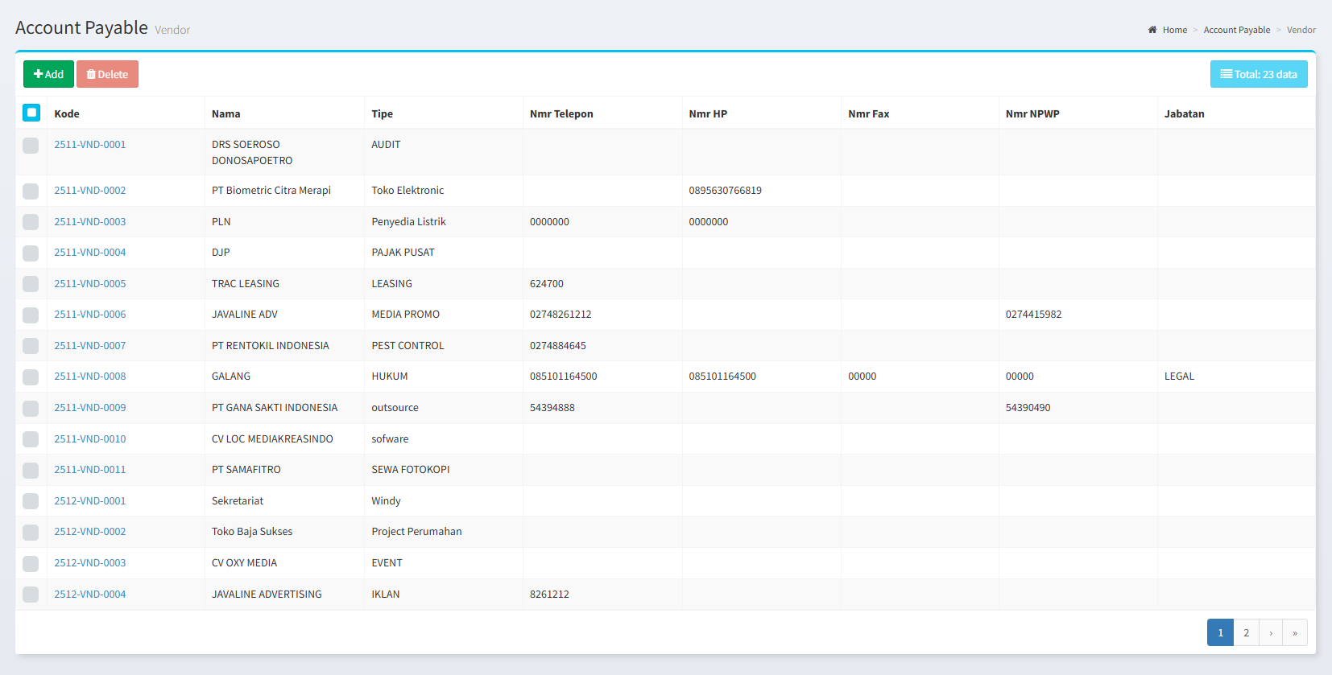
Task: Click the Home icon in breadcrumb
Action: coord(1152,30)
